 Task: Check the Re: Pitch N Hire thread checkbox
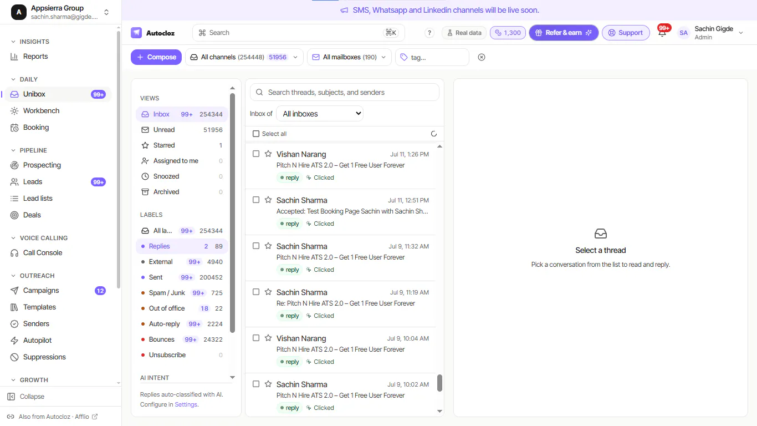[x=256, y=292]
